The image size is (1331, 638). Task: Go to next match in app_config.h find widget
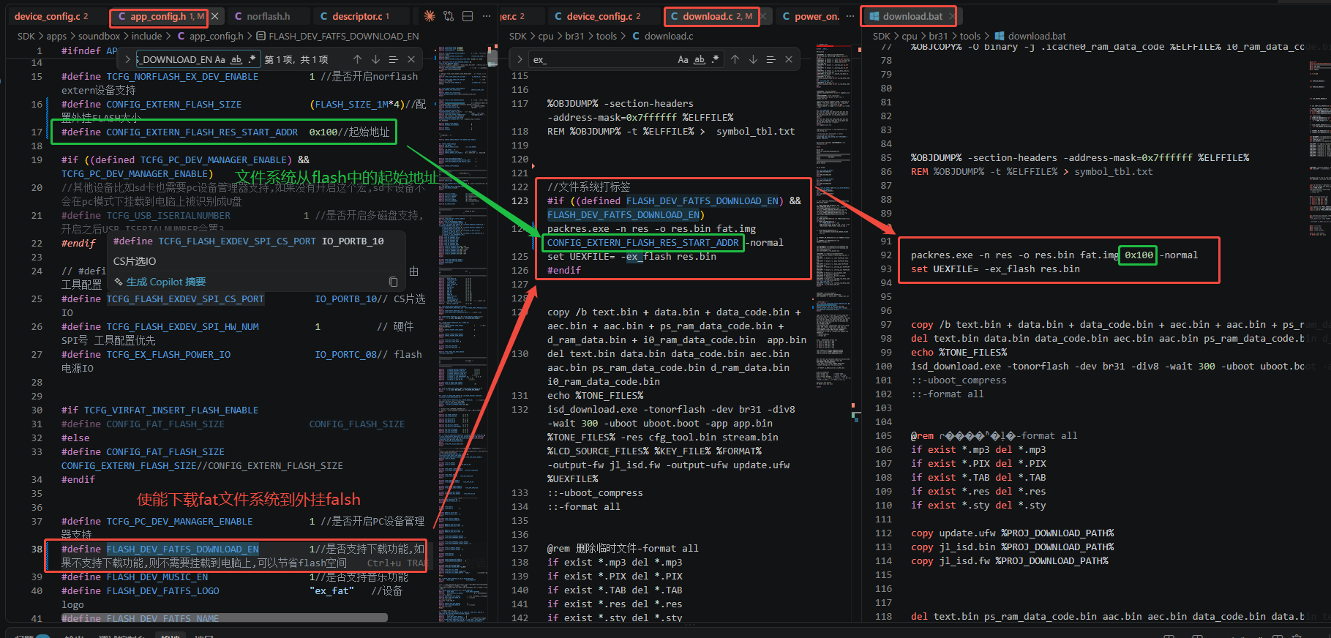(375, 59)
